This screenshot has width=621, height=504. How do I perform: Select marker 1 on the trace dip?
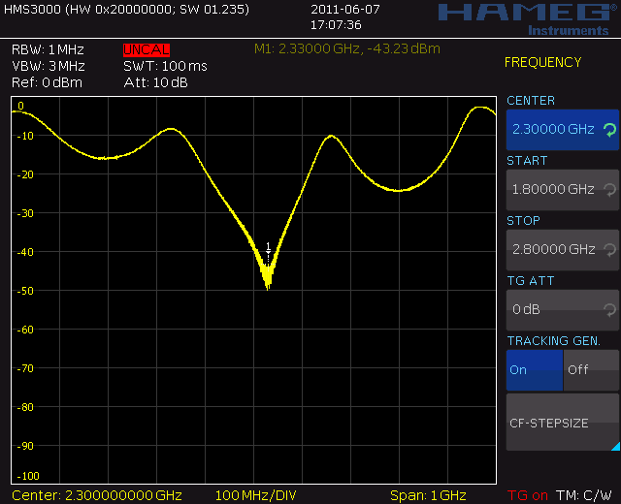[269, 247]
